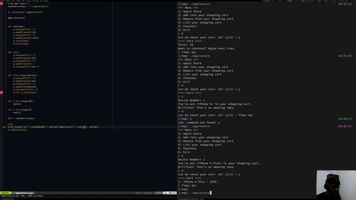
Task: Click the 'from pwn import *' line
Action: click(x=19, y=4)
